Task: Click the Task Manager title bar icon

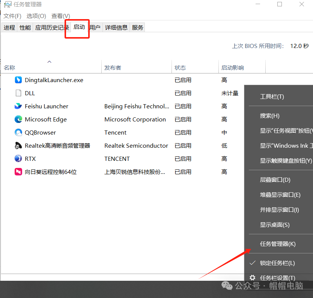Action: [x=8, y=4]
